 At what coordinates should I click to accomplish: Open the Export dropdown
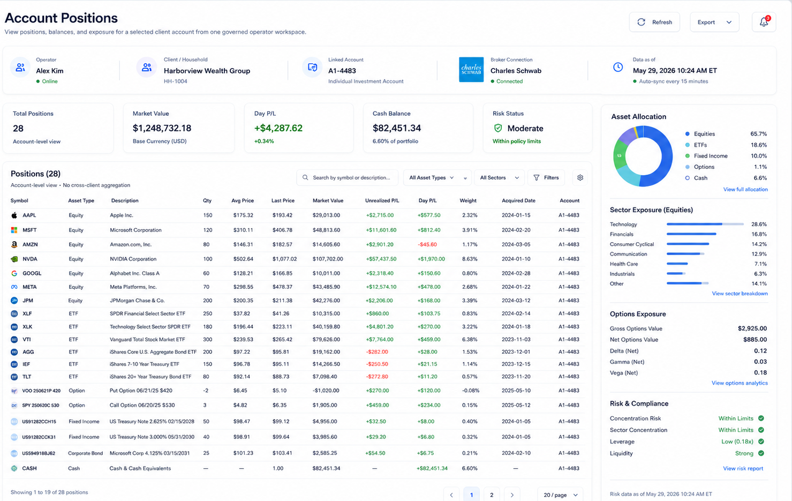(x=714, y=22)
